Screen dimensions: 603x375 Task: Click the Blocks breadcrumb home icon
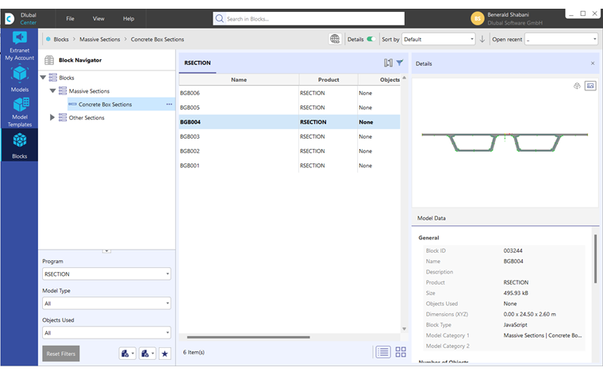tap(48, 39)
